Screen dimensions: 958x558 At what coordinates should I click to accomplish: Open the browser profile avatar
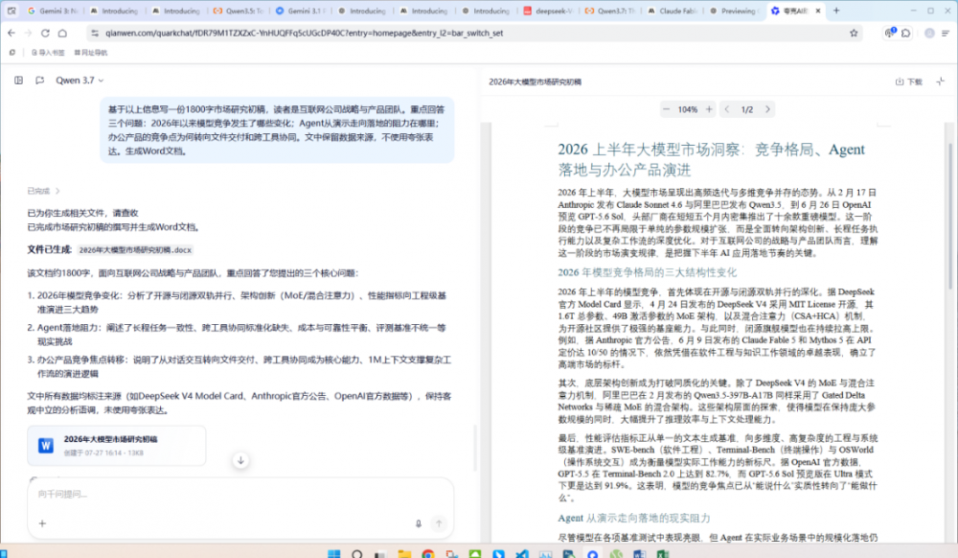click(x=929, y=33)
